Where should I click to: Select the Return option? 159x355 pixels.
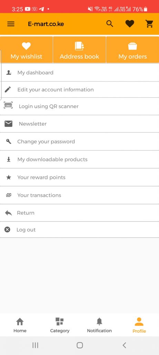pos(79,213)
